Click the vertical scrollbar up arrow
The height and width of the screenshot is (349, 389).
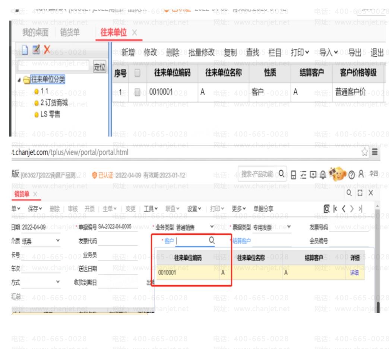tap(377, 206)
